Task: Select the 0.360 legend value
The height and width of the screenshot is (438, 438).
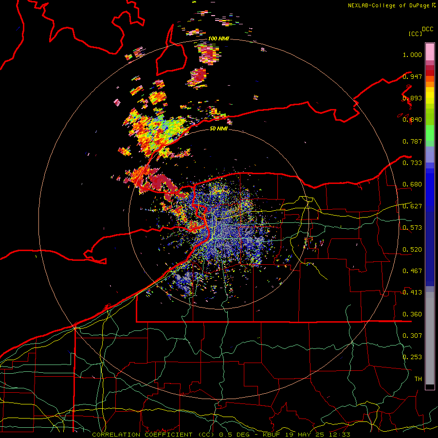Action: pos(412,314)
